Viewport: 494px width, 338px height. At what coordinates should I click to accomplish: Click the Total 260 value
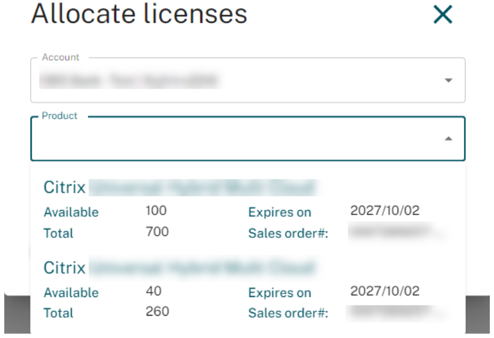pos(157,311)
